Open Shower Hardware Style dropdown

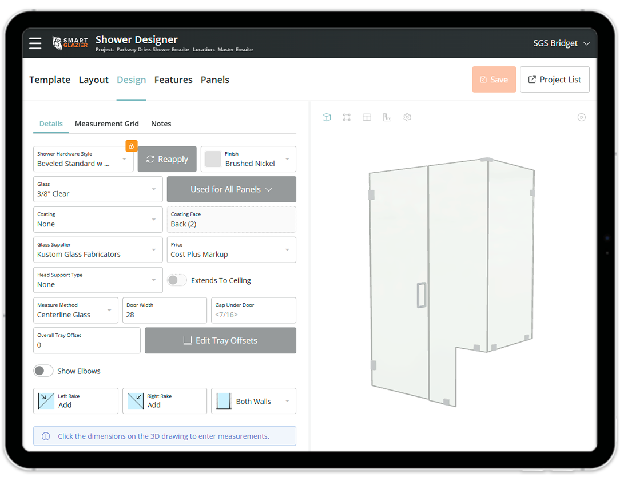click(84, 159)
